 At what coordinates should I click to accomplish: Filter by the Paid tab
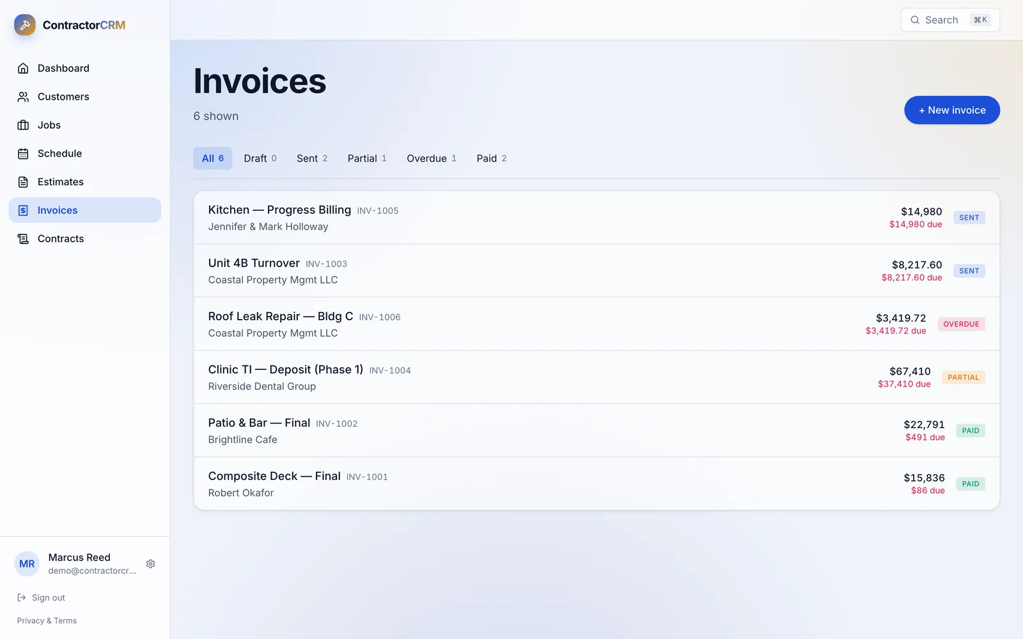pos(492,158)
